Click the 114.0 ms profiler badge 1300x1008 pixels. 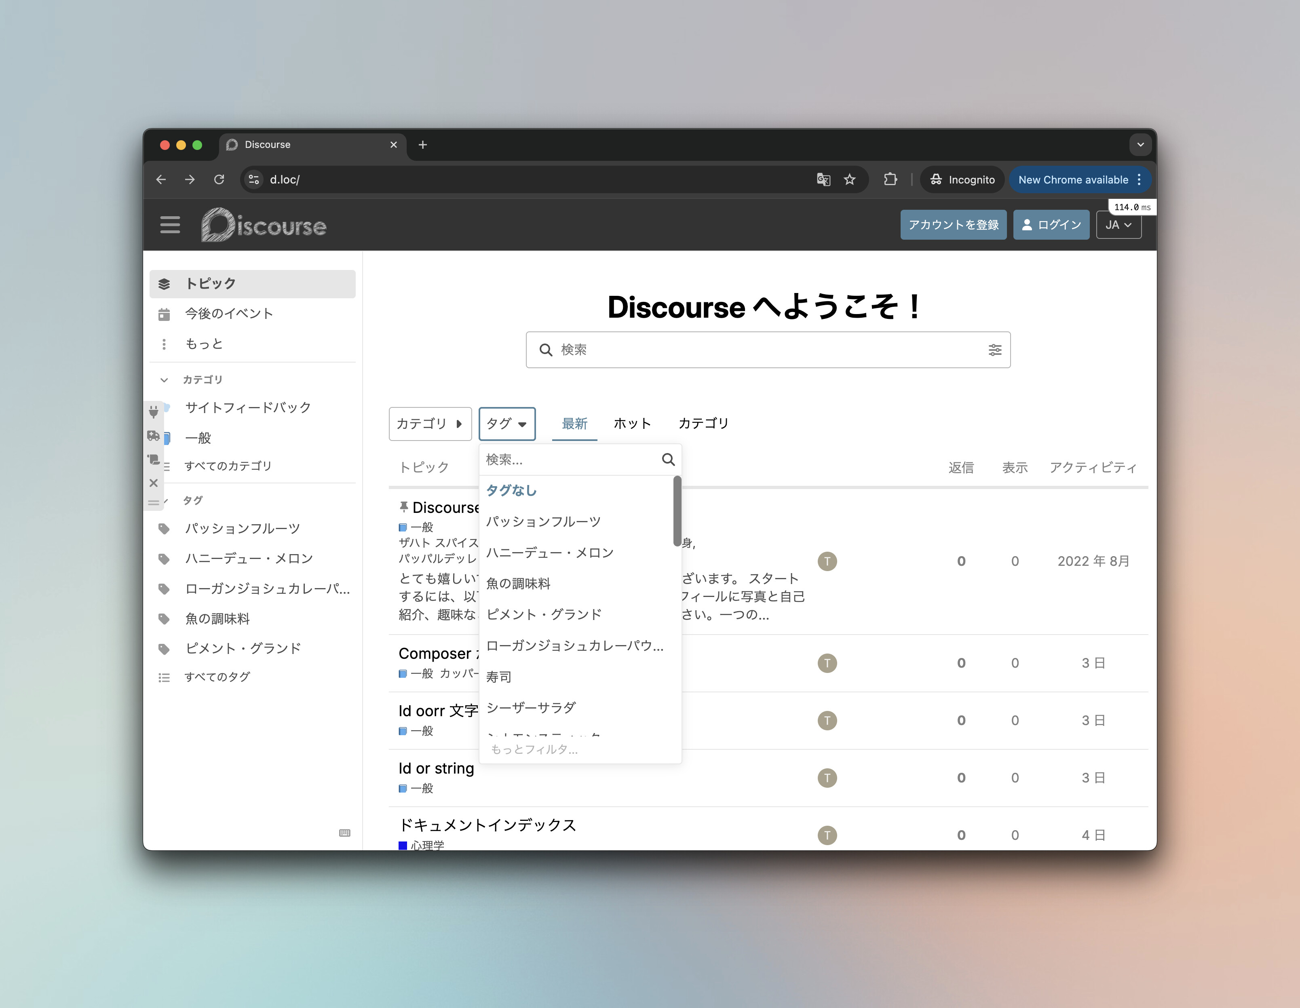click(1132, 207)
